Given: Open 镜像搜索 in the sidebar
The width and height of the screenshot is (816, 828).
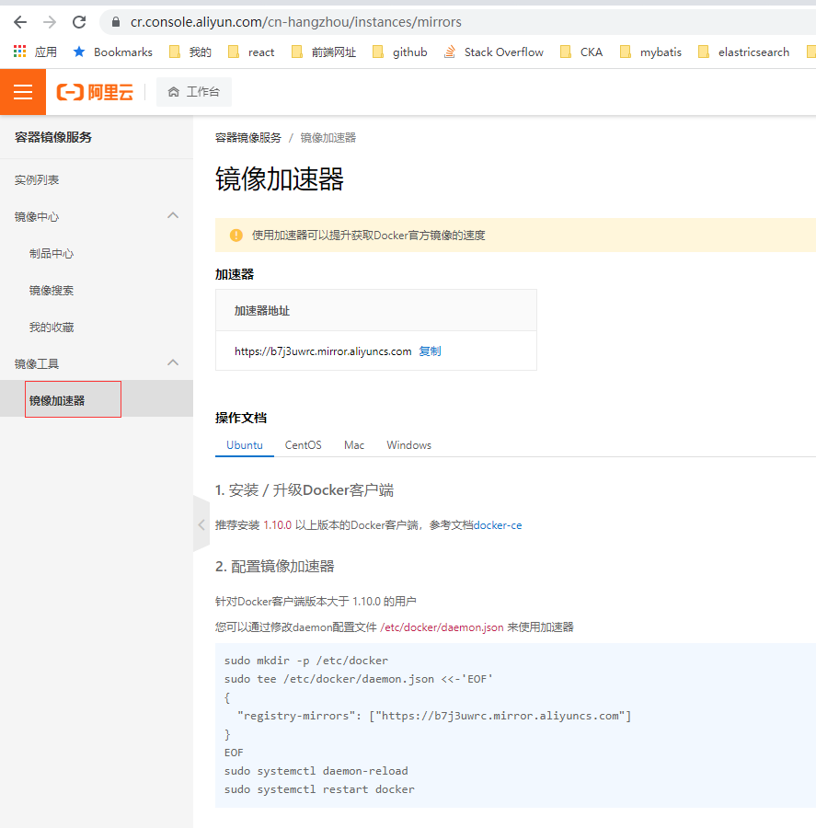Looking at the screenshot, I should click(x=52, y=291).
